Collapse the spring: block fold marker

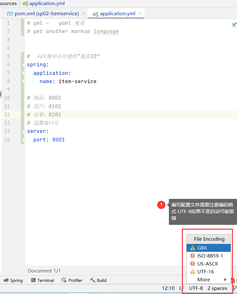(x=24, y=65)
